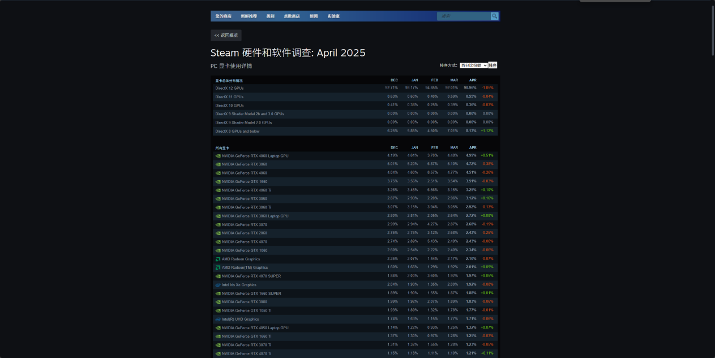
Task: Click NVIDIA GeForce RTX 4070 SUPER name
Action: click(x=251, y=276)
